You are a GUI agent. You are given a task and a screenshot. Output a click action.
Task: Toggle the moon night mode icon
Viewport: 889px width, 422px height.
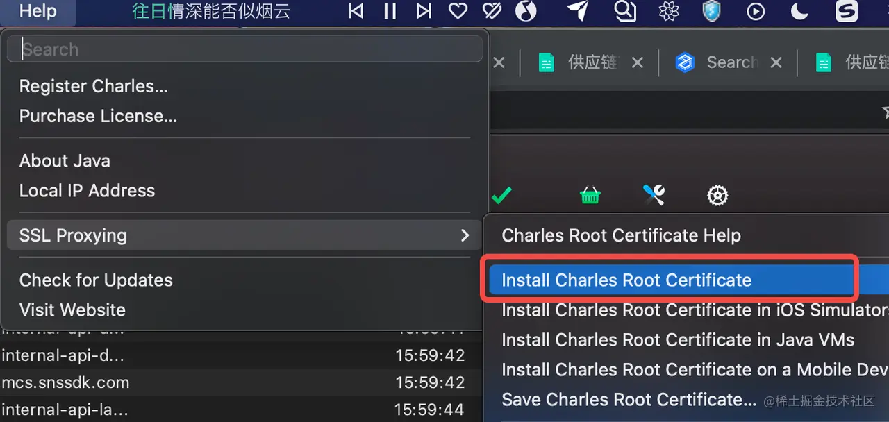[799, 11]
